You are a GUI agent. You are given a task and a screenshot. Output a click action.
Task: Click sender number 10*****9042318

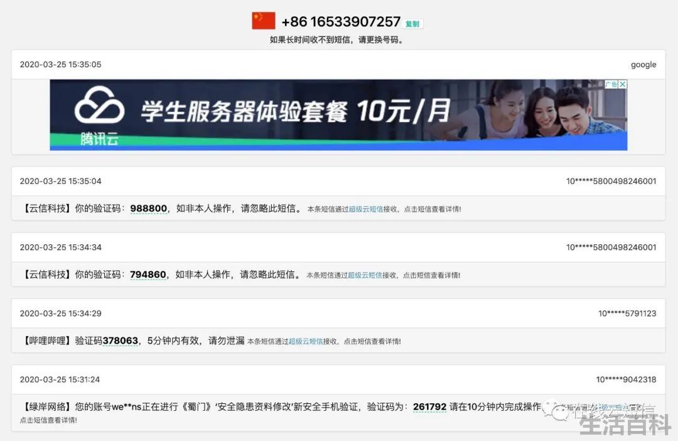click(626, 380)
